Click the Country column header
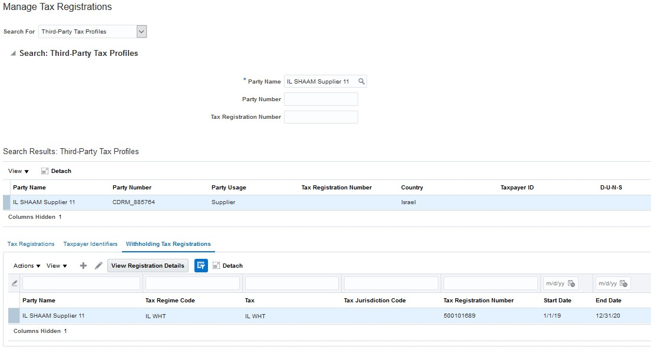Image resolution: width=651 pixels, height=360 pixels. coord(412,188)
